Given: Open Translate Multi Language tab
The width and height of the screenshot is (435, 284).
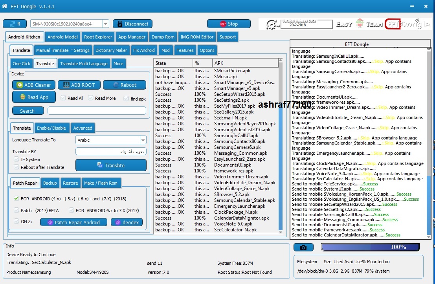Looking at the screenshot, I should tap(84, 64).
